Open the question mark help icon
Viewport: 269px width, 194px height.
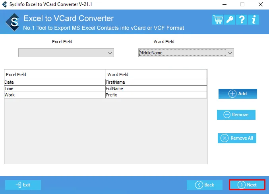click(x=242, y=20)
